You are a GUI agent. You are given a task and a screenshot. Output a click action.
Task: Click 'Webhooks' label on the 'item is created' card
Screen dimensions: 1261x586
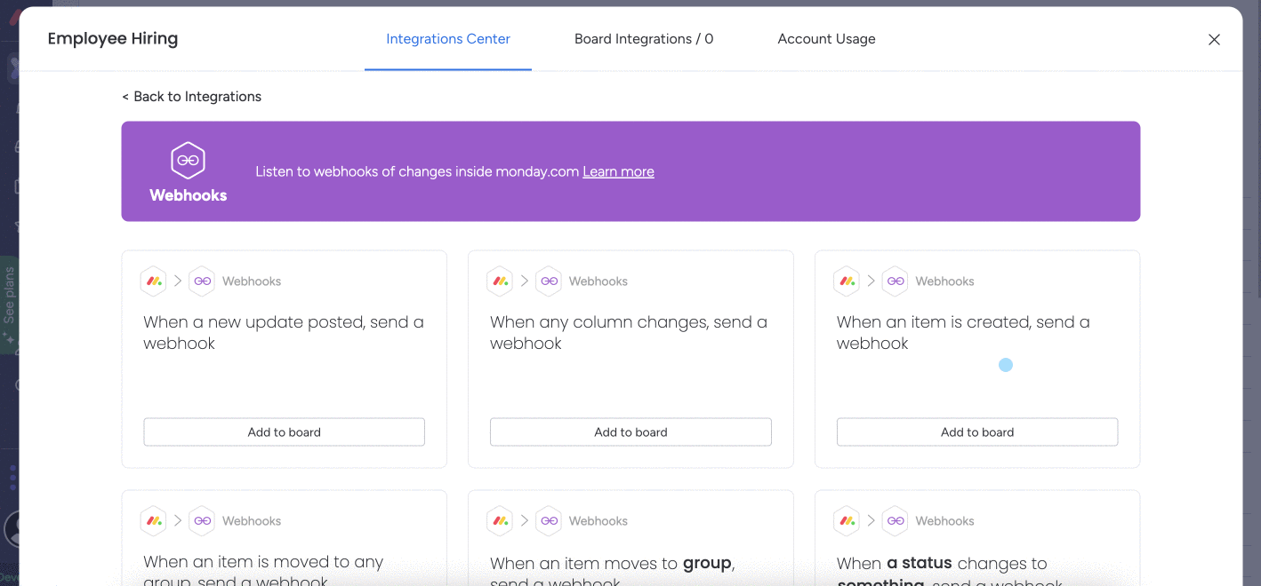(945, 281)
